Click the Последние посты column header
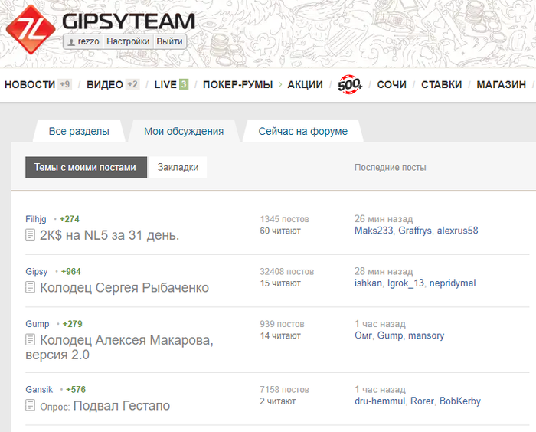 (x=390, y=167)
